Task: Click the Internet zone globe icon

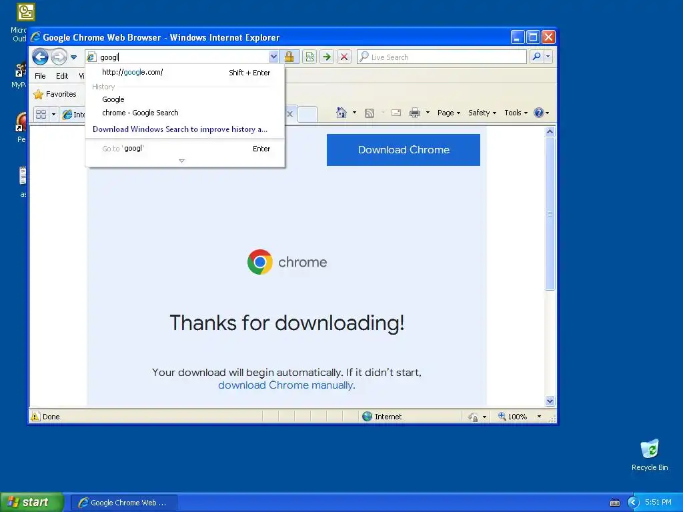Action: 368,417
